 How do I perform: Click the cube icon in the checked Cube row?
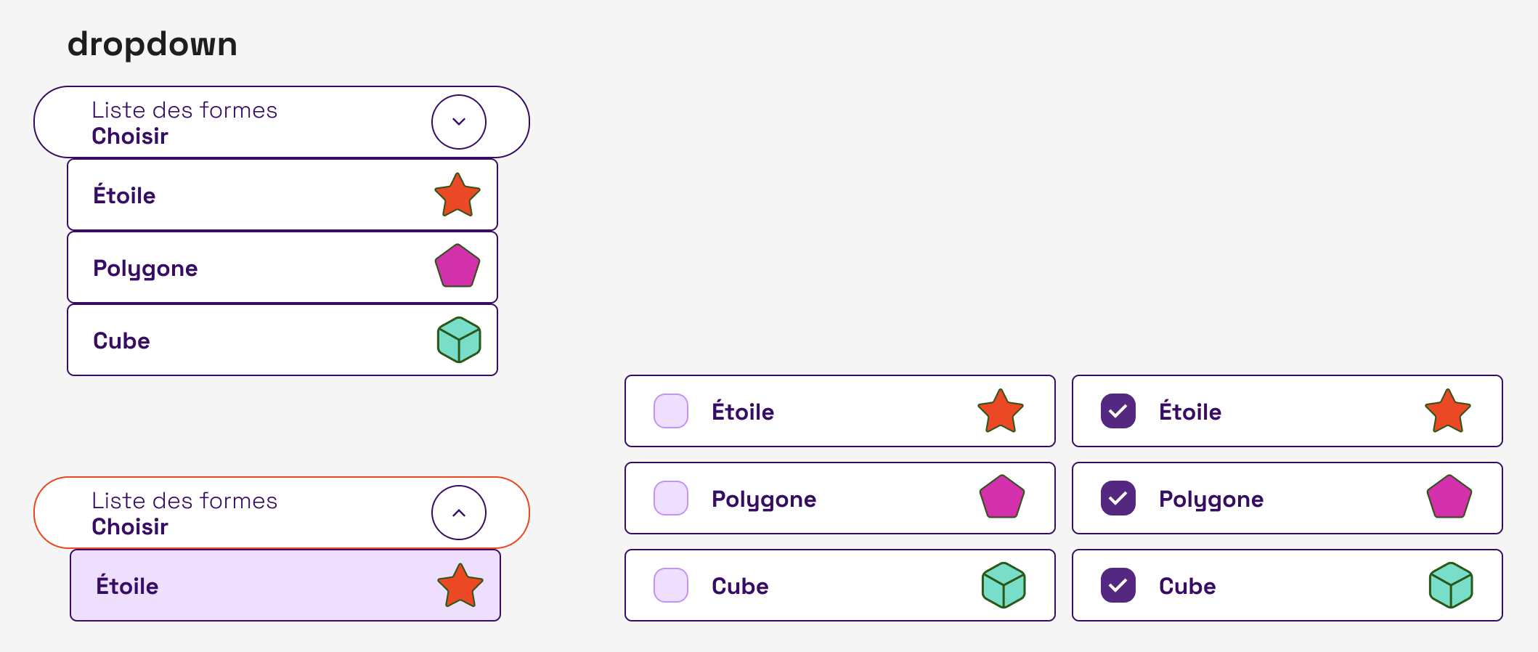point(1451,585)
